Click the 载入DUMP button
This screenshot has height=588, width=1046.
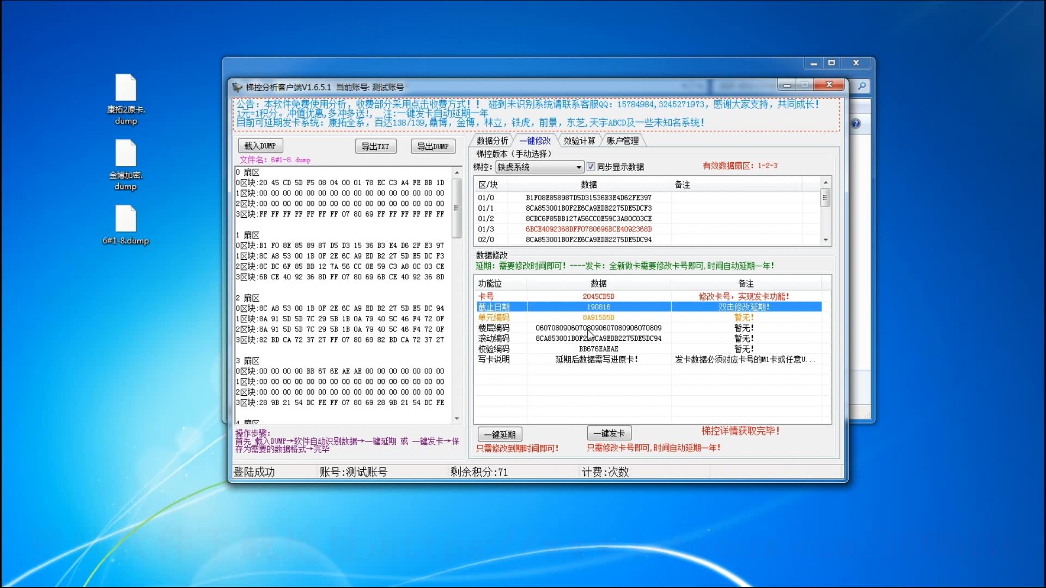coord(260,146)
